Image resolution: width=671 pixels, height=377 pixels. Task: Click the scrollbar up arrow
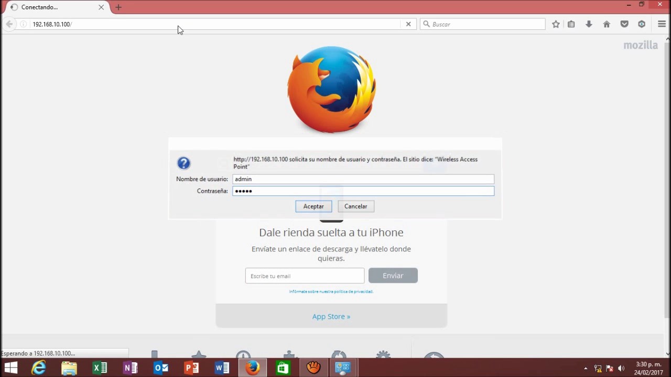tap(667, 38)
